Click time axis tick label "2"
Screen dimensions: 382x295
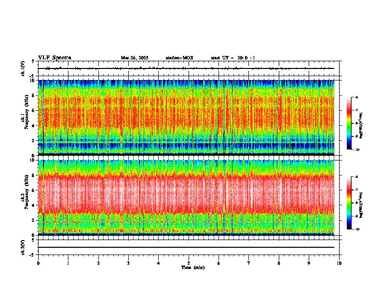pos(98,263)
